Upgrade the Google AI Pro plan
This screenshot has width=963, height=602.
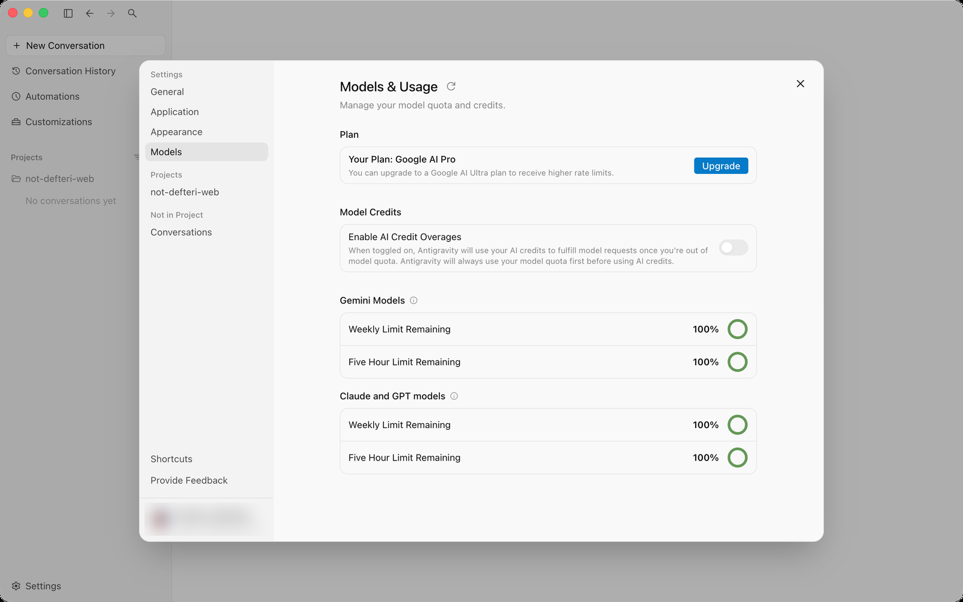[721, 166]
